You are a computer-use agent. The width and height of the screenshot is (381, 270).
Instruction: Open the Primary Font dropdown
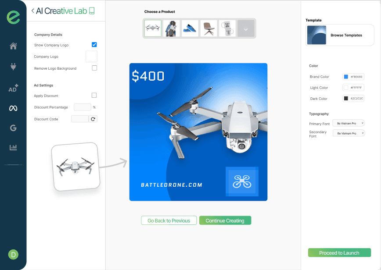(x=349, y=124)
